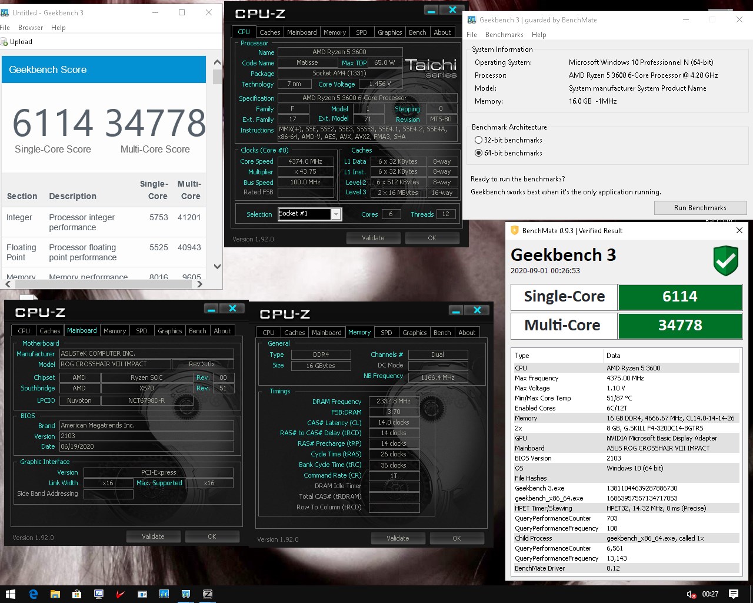Viewport: 753px width, 603px height.
Task: Click the BIOS Version 2103 field in CPU-Z
Action: pos(146,436)
